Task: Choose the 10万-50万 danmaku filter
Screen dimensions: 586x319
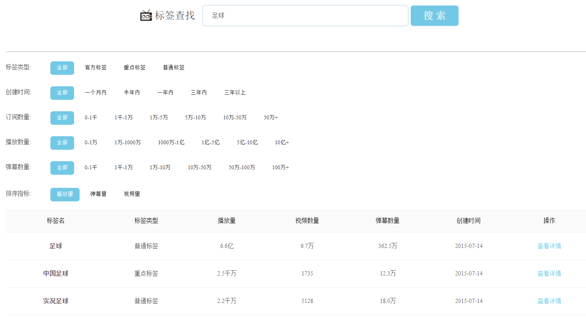Action: (x=200, y=168)
